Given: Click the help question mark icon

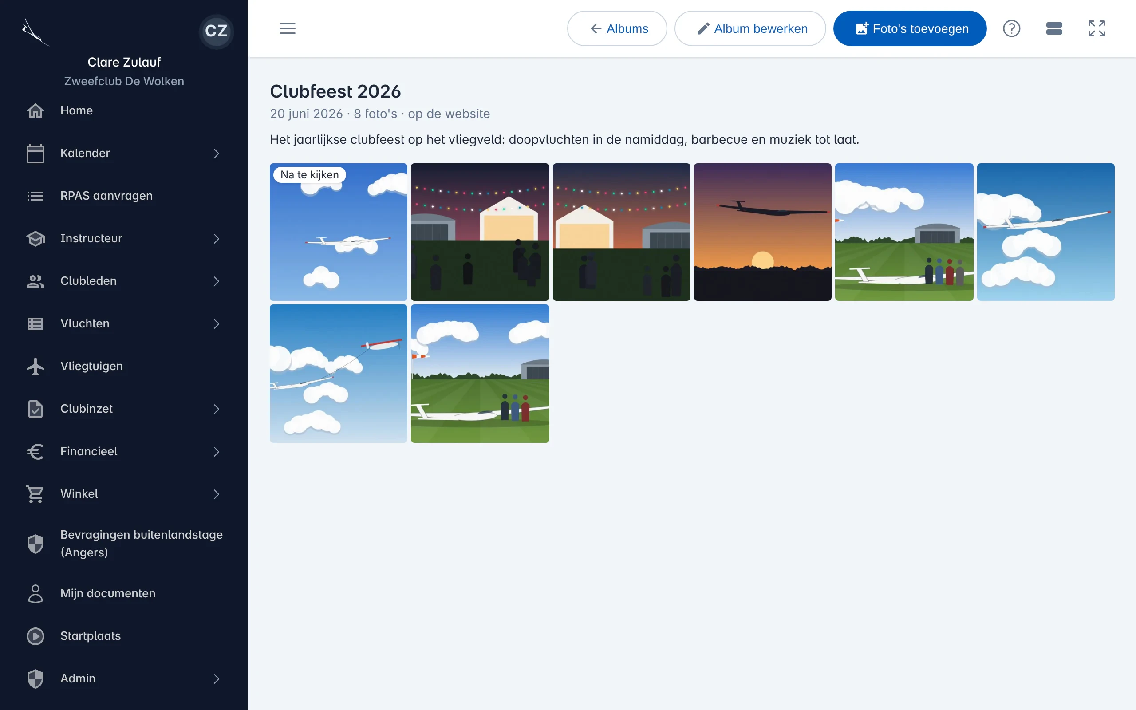Looking at the screenshot, I should click(x=1012, y=29).
